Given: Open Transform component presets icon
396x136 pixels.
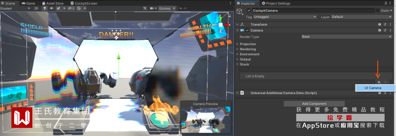Looking at the screenshot, I should [385, 24].
